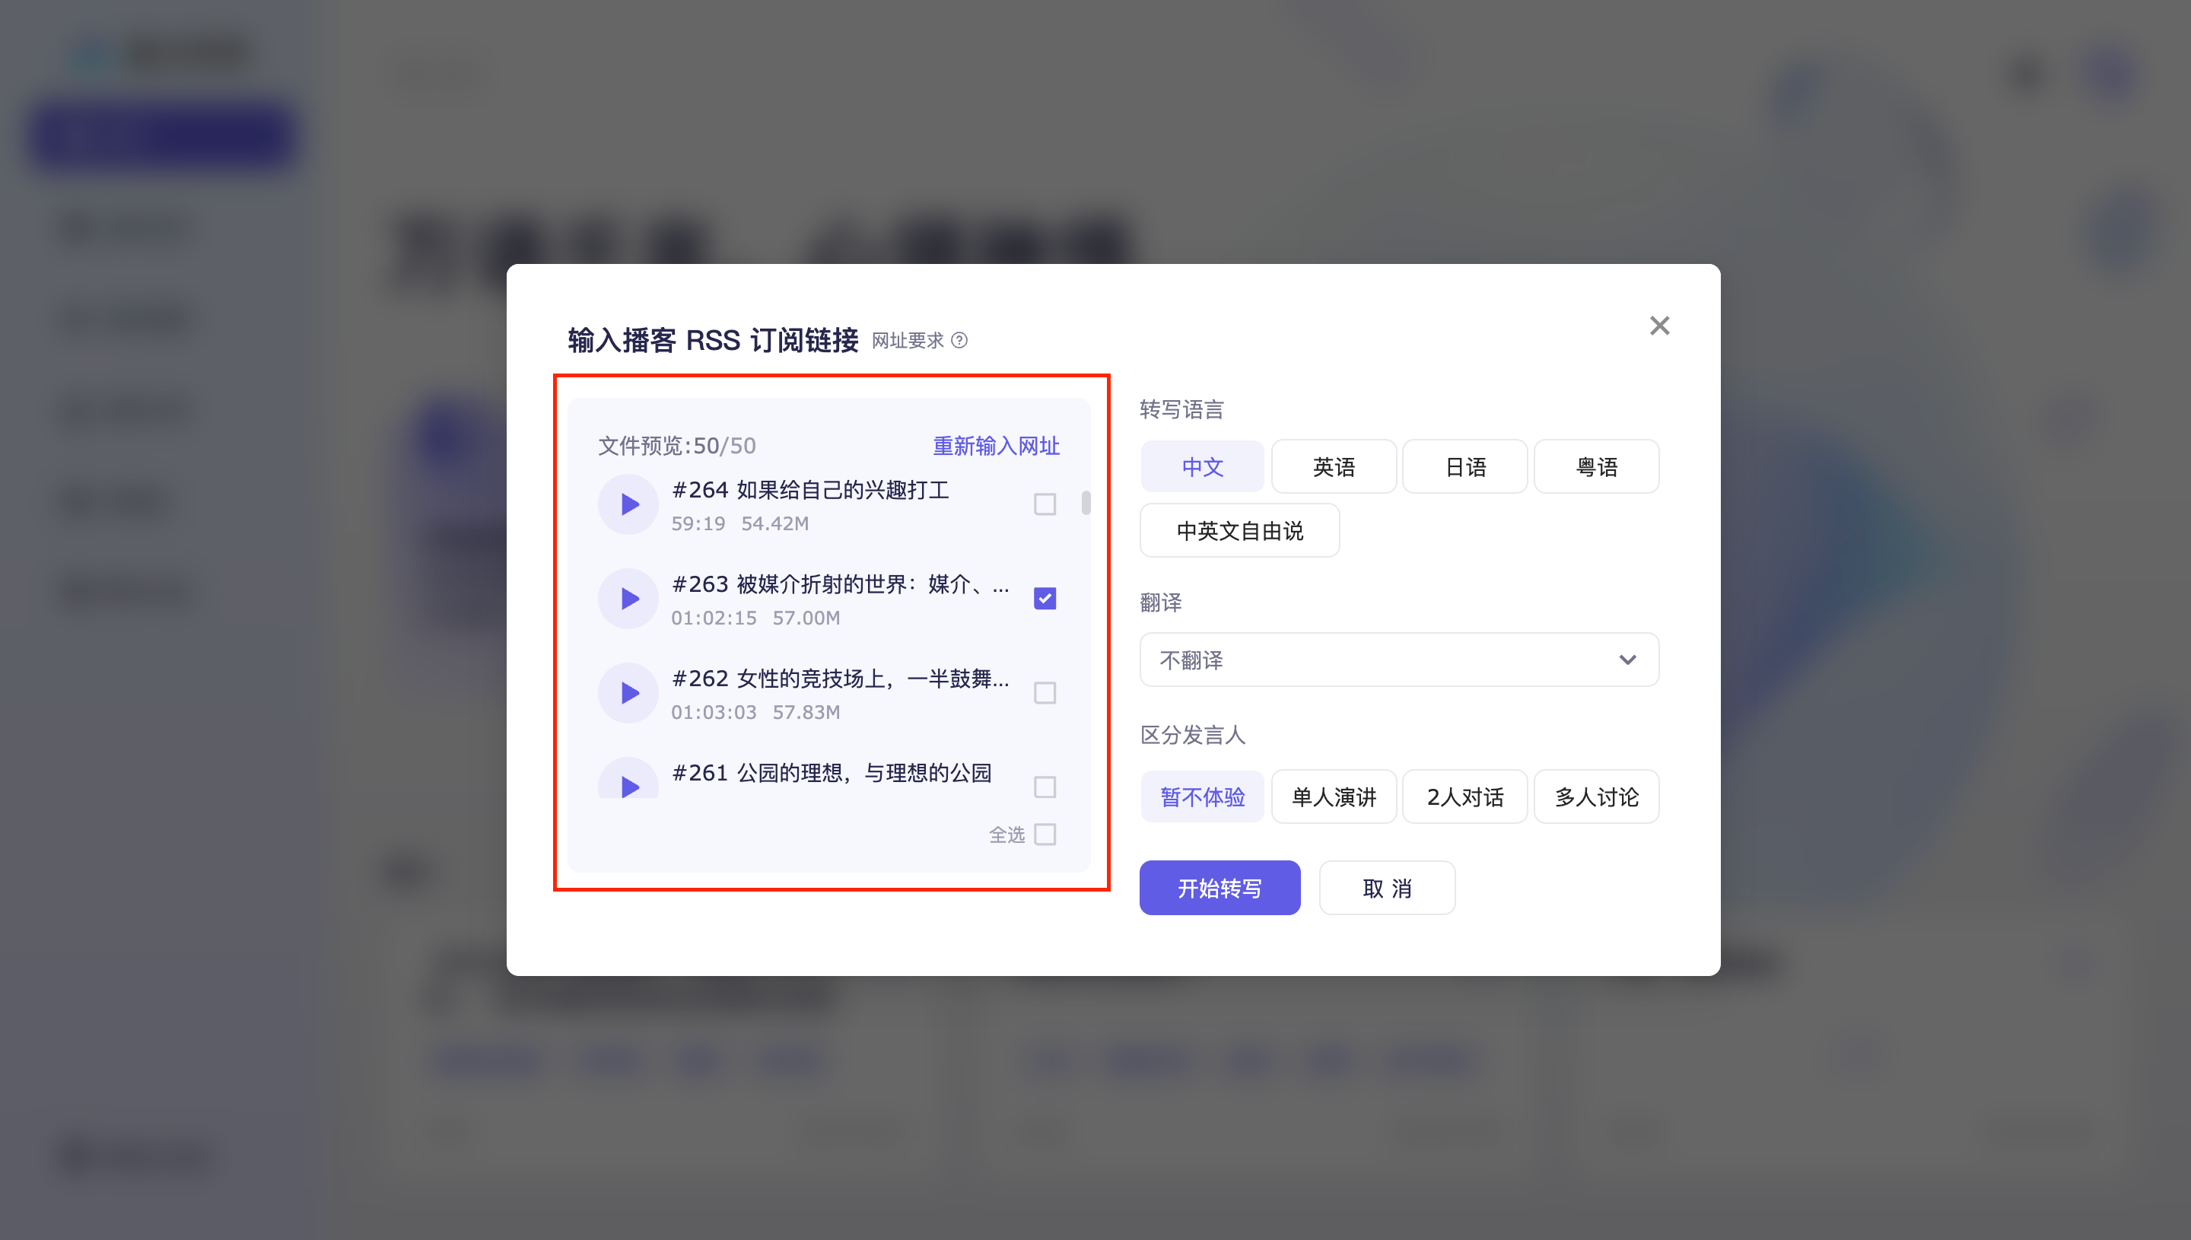Open the 不翻译 translation dropdown
This screenshot has height=1240, width=2191.
tap(1398, 659)
